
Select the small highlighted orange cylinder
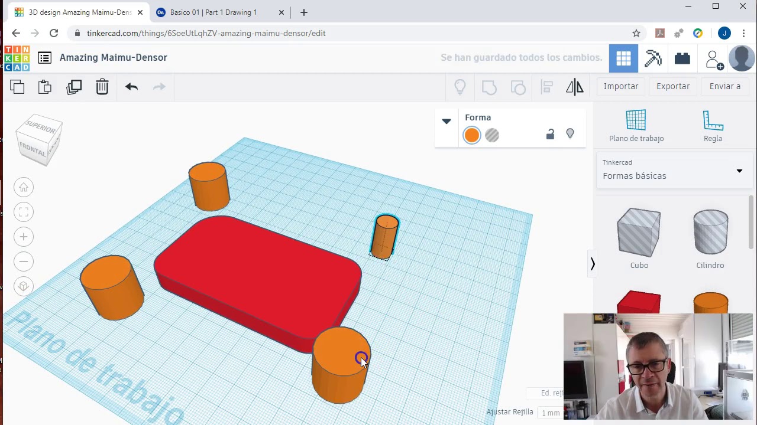pos(386,237)
